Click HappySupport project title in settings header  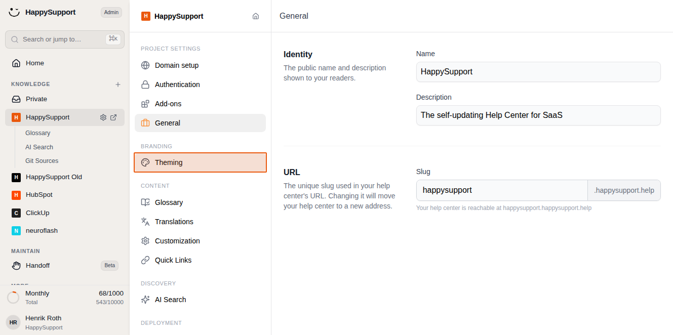[x=179, y=16]
